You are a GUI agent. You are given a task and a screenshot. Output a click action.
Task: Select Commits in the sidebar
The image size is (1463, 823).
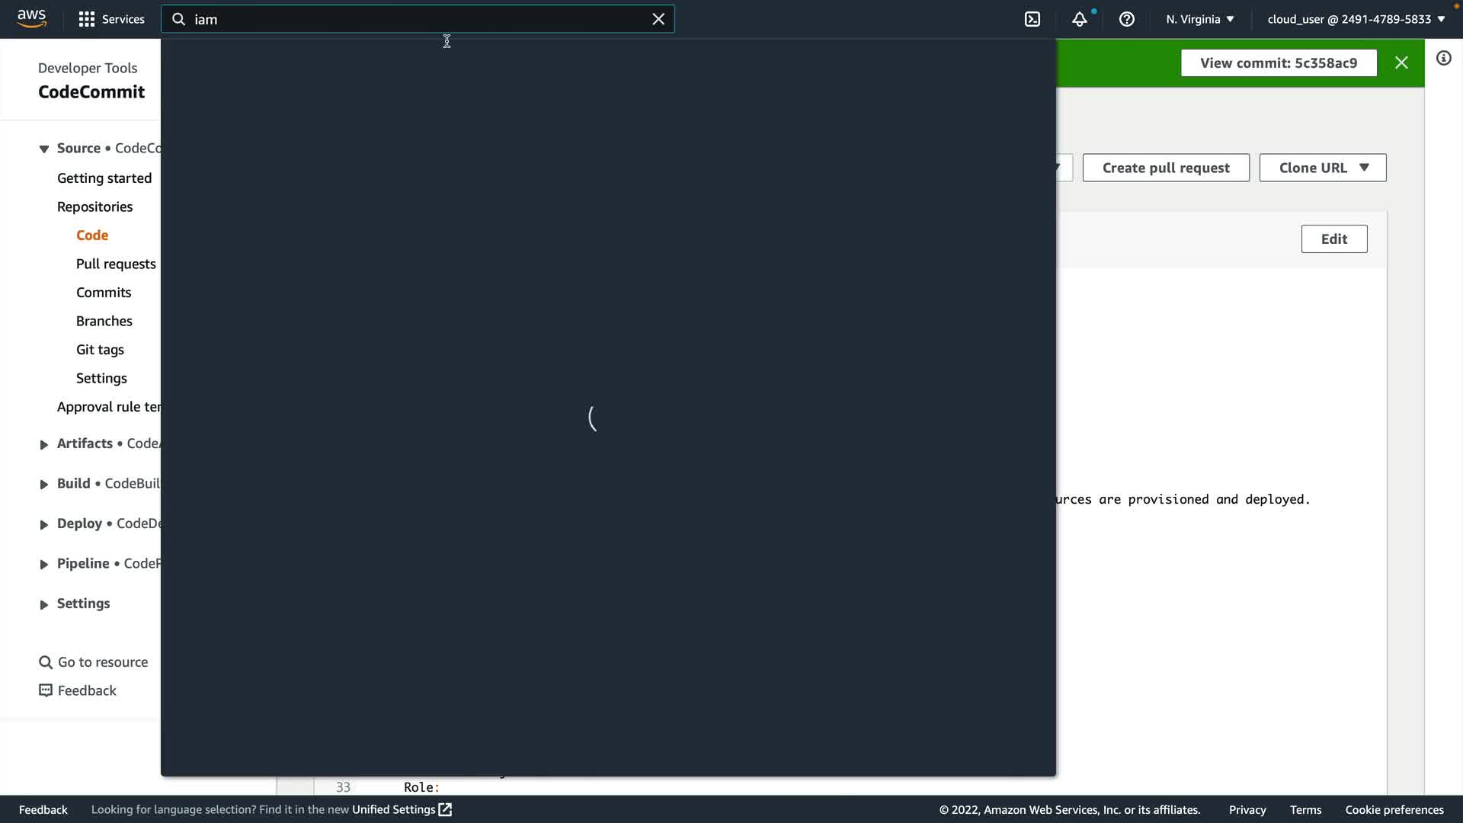point(104,293)
